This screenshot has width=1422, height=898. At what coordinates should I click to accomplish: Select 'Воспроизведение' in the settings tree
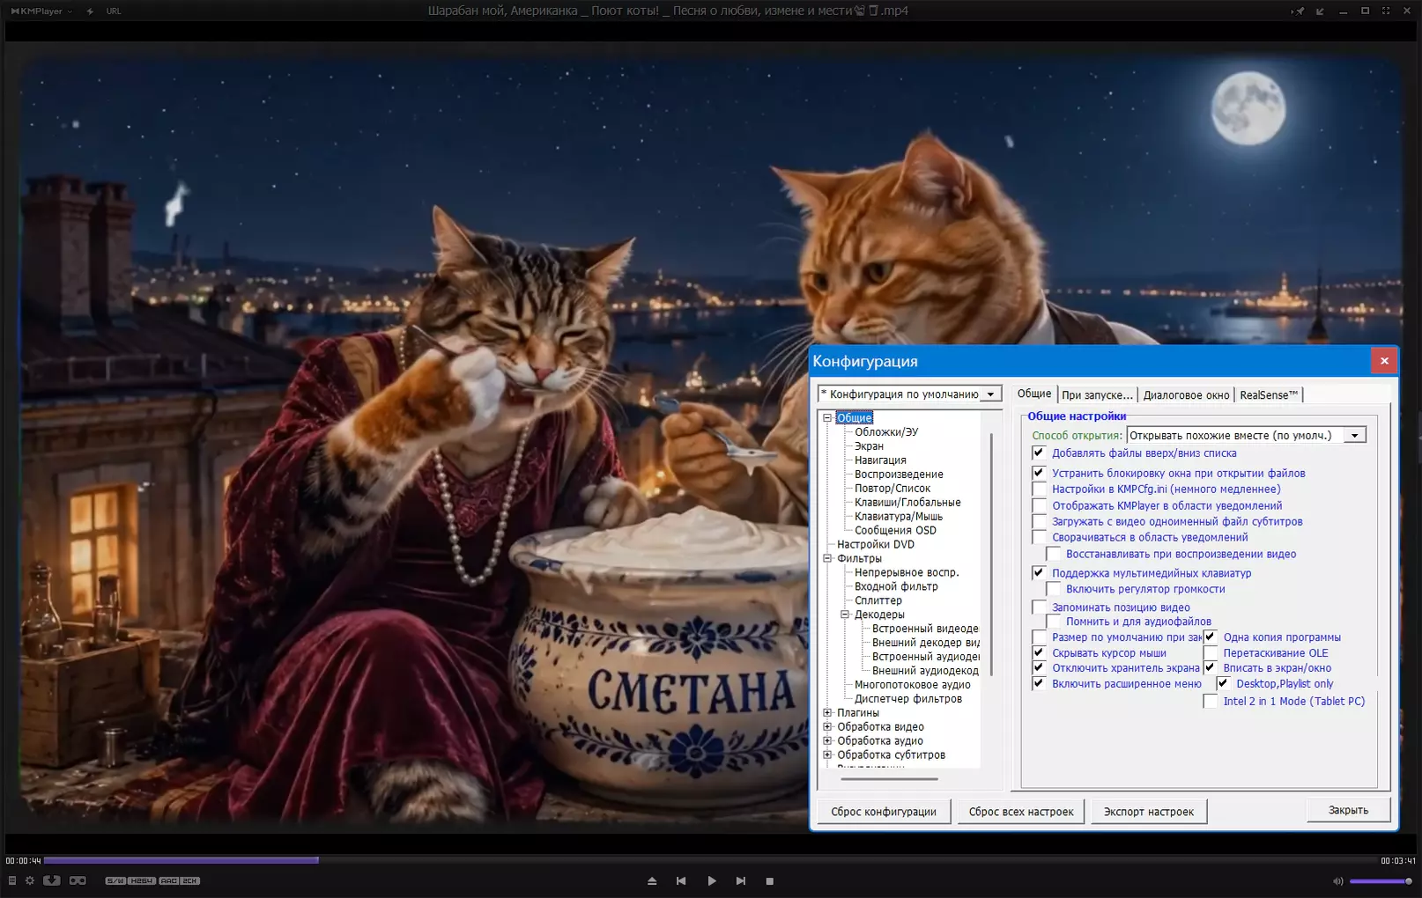pos(899,475)
